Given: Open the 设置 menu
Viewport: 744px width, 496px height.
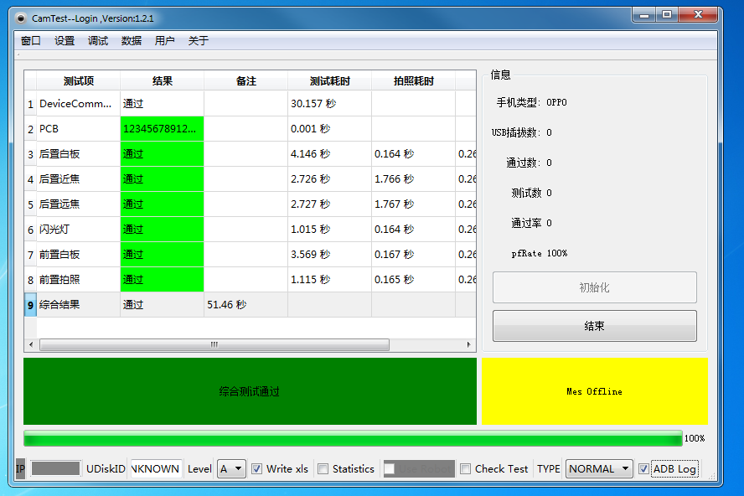Looking at the screenshot, I should click(x=65, y=40).
